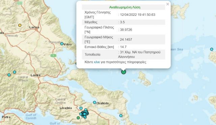Select the yellow earthquake marker near Larisa
216x125 pixels.
pyautogui.click(x=20, y=25)
